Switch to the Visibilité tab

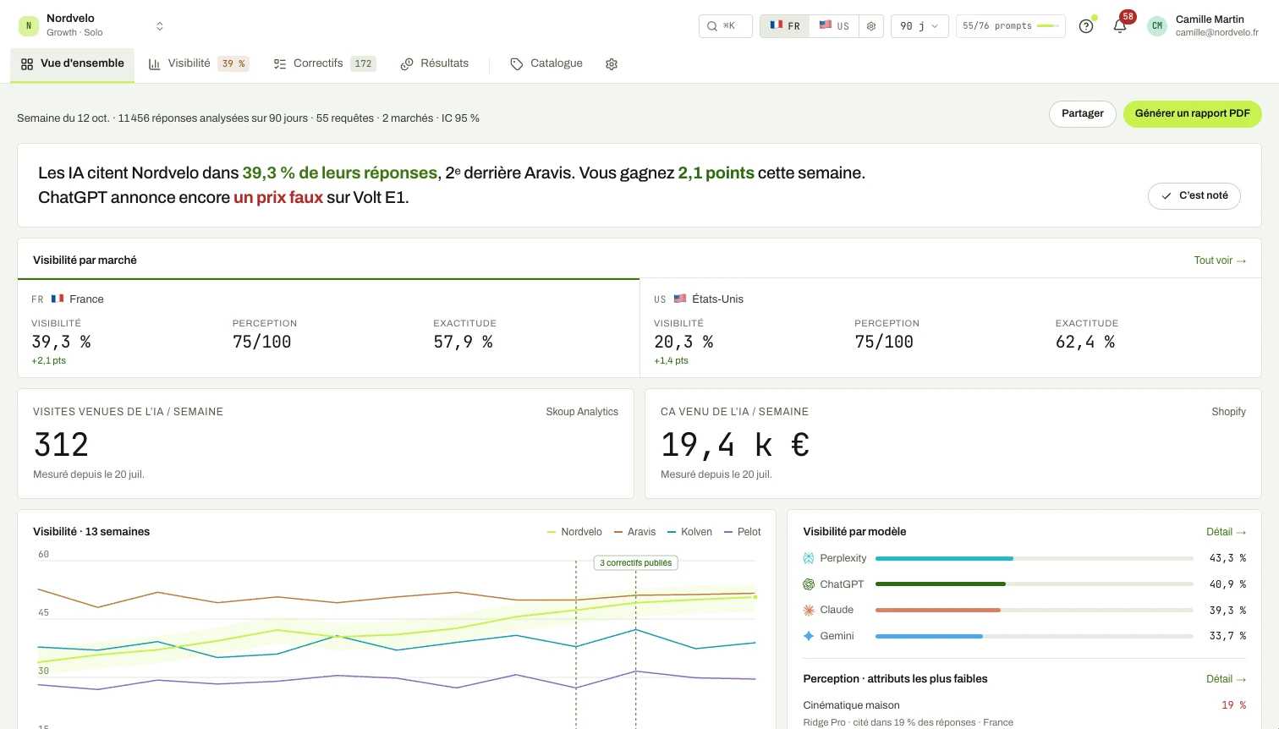tap(199, 64)
